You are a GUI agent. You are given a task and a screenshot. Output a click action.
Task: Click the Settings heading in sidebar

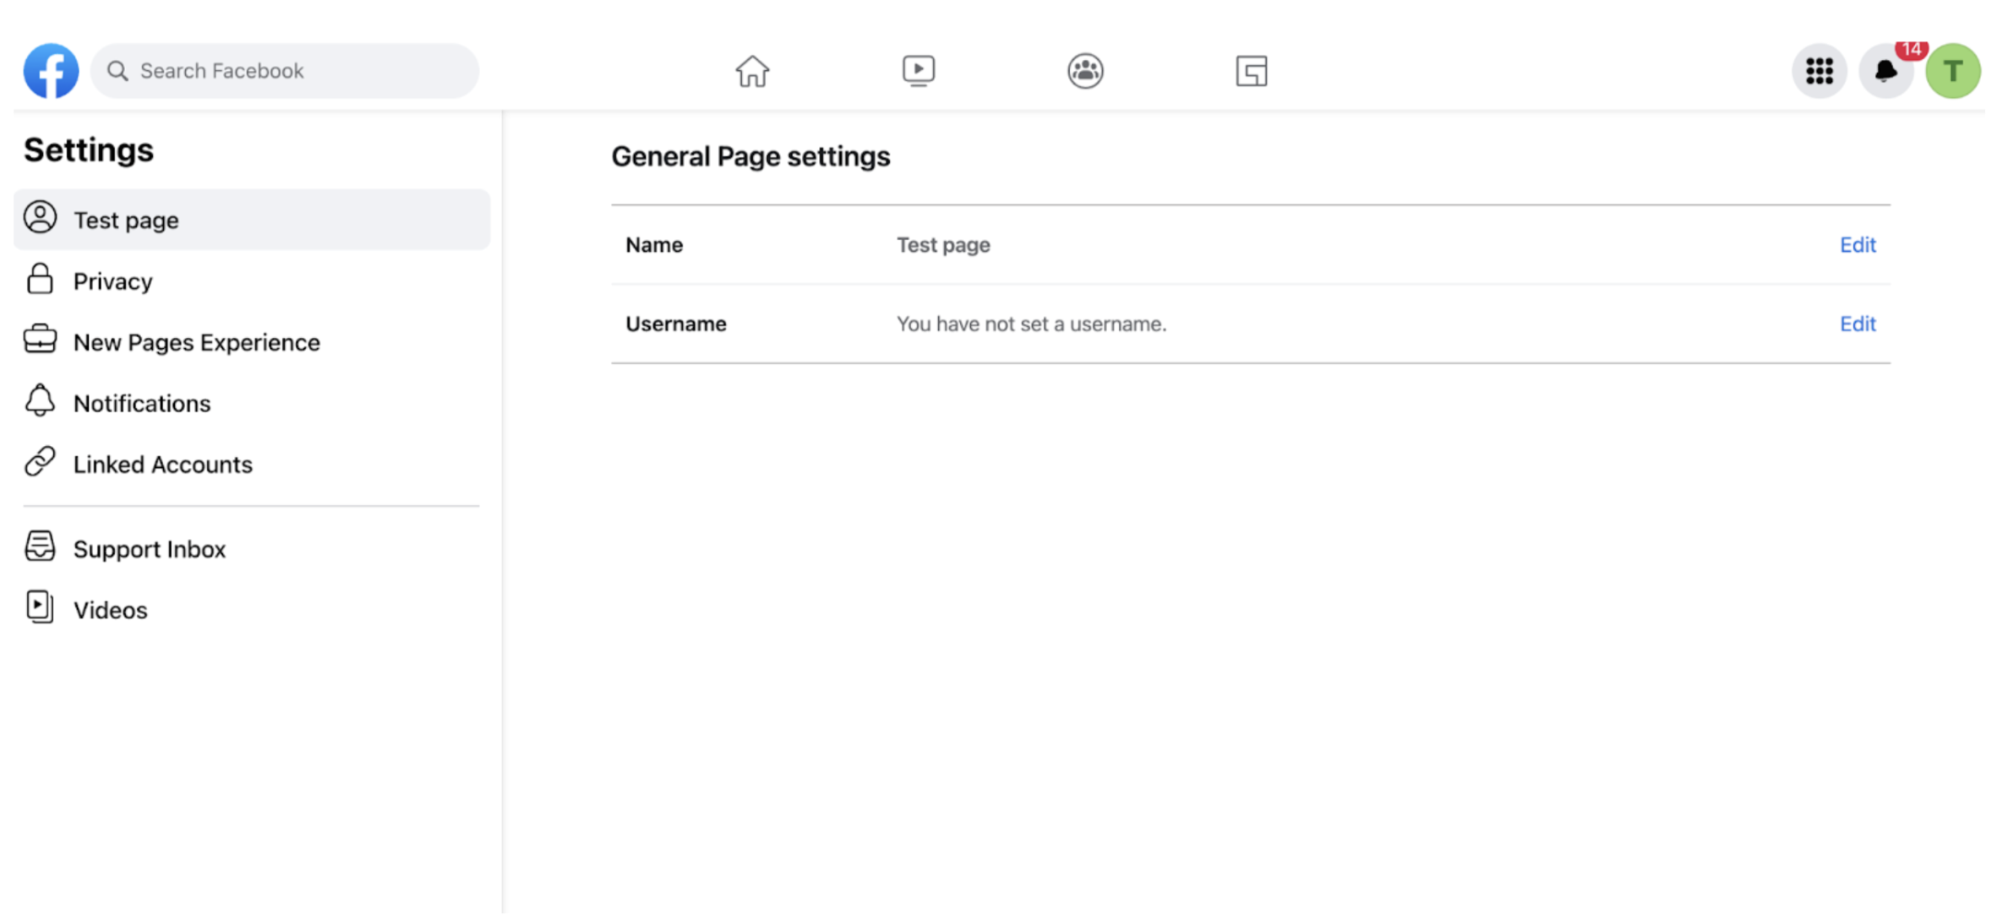click(x=89, y=149)
